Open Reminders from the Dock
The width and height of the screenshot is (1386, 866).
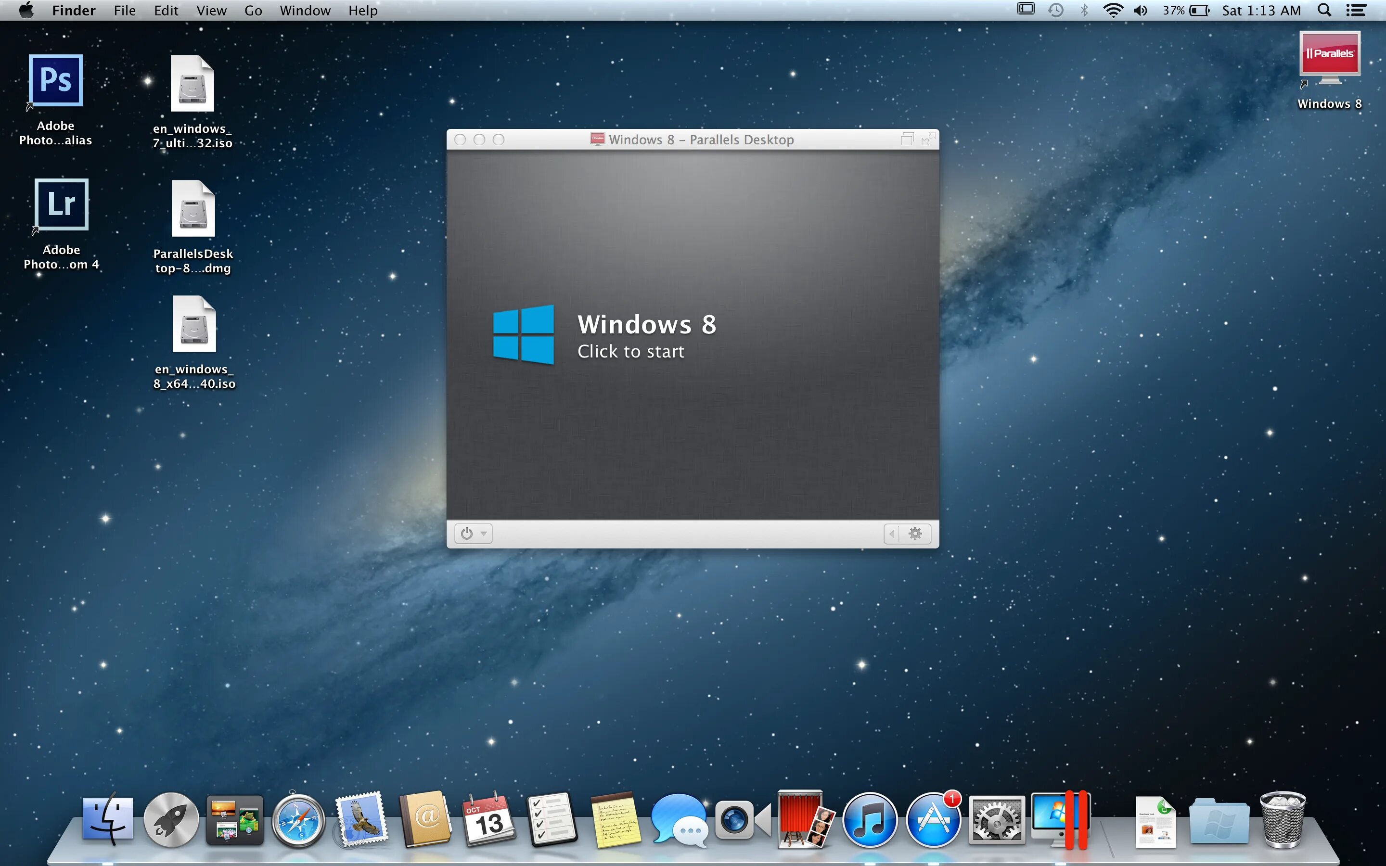pyautogui.click(x=552, y=820)
